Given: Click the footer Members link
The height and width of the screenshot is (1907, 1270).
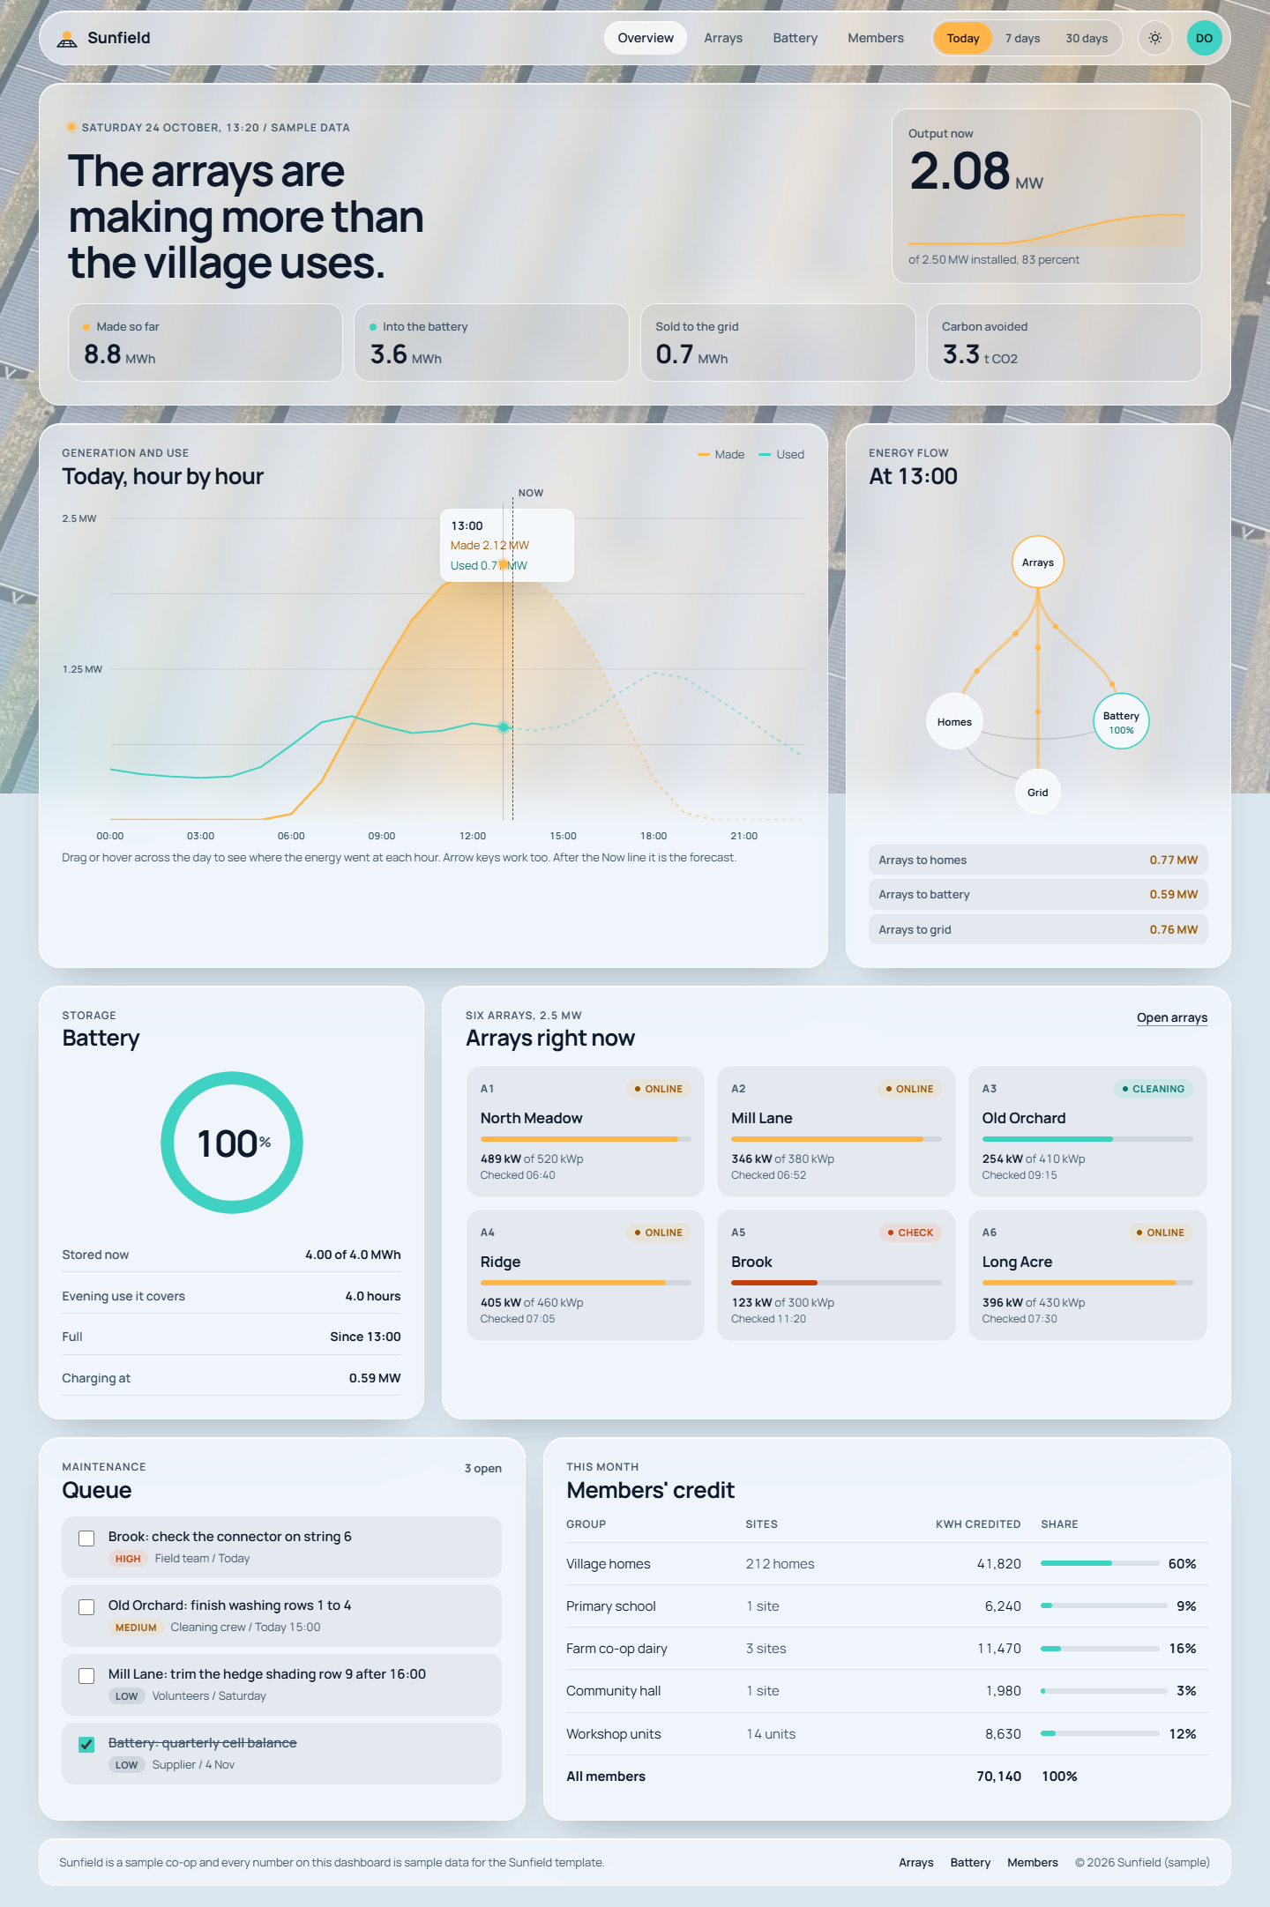Looking at the screenshot, I should pos(1033,1862).
